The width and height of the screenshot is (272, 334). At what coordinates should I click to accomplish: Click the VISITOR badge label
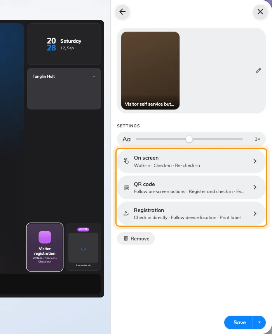(83, 229)
